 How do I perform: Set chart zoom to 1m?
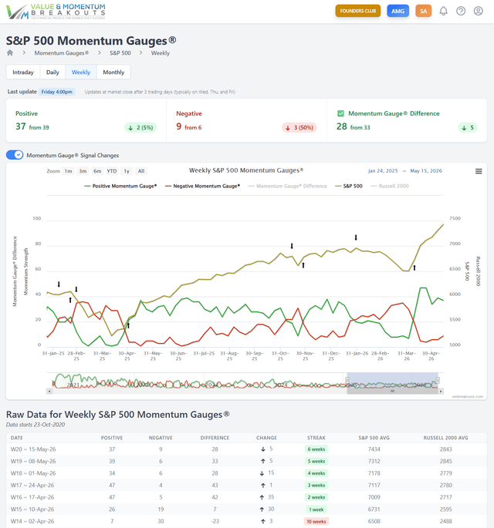pos(69,171)
